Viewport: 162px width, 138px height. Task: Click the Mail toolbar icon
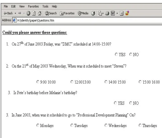tap(100, 13)
